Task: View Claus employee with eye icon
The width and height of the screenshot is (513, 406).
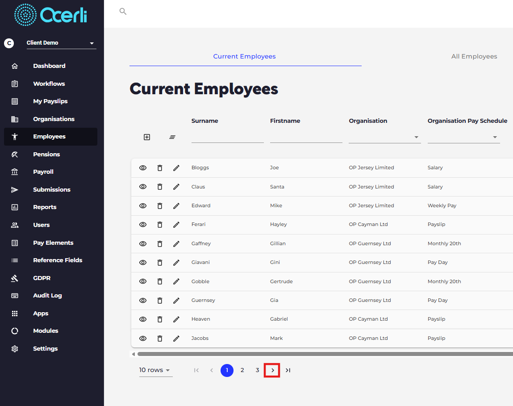Action: point(143,187)
